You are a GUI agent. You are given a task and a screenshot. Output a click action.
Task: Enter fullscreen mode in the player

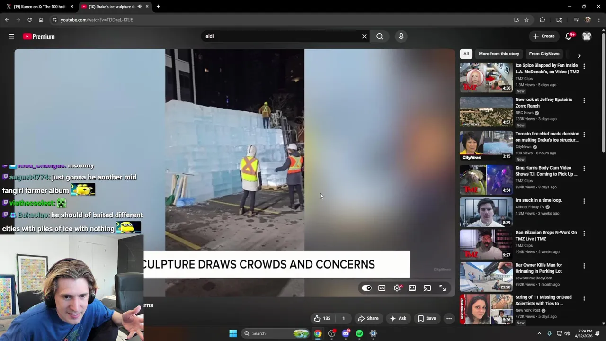[x=443, y=288]
